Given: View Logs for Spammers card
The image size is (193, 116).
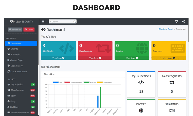Looking at the screenshot, I should point(169,58).
